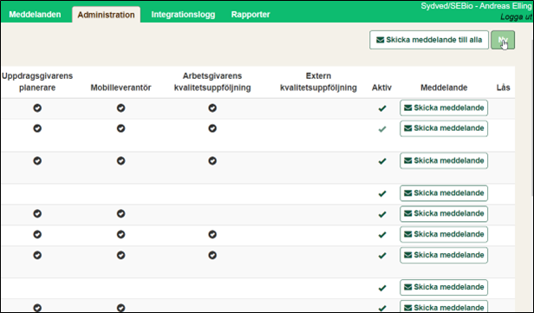Click the first row's Arbetsgivarens kvalitetsuppföljning check icon
This screenshot has width=534, height=313.
coord(212,108)
